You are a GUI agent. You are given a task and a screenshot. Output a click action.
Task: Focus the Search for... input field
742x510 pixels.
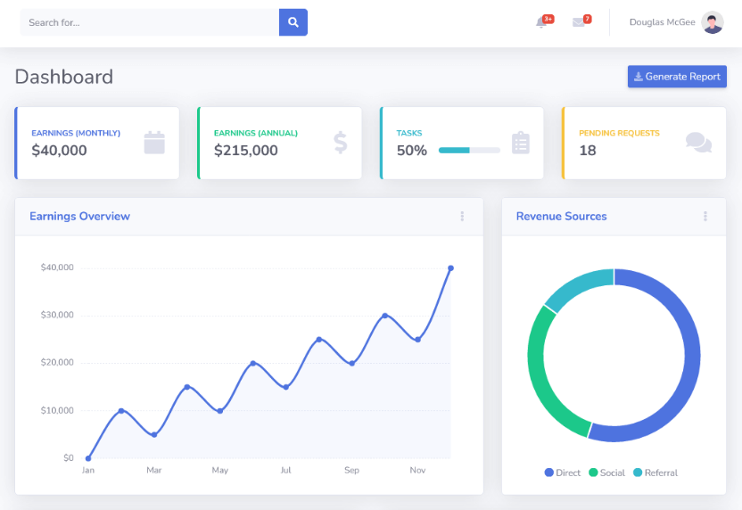[150, 22]
